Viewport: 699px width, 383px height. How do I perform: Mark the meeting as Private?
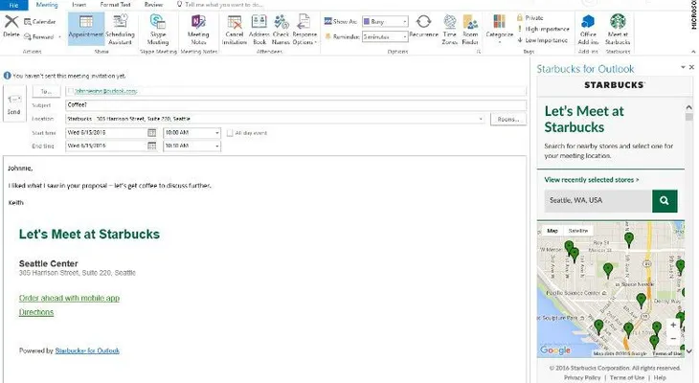pos(530,18)
